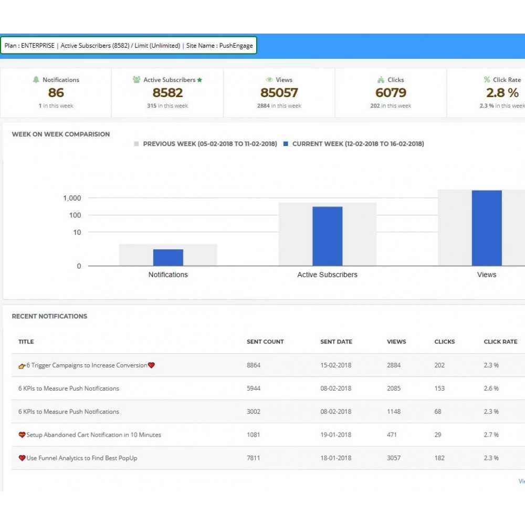Click the views cell 1148

[394, 412]
